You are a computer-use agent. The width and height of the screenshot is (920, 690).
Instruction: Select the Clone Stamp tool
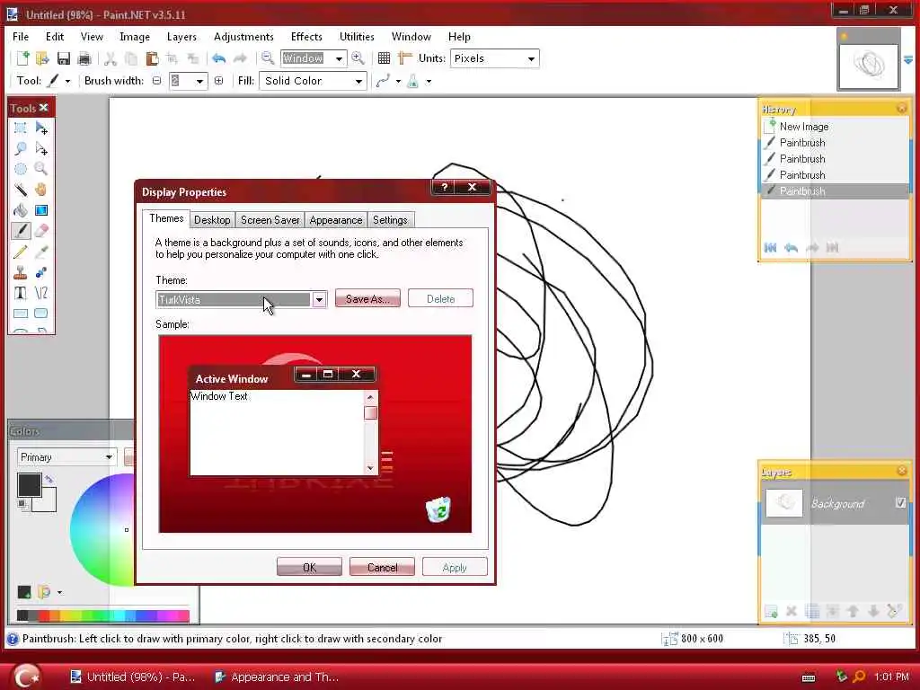coord(21,272)
